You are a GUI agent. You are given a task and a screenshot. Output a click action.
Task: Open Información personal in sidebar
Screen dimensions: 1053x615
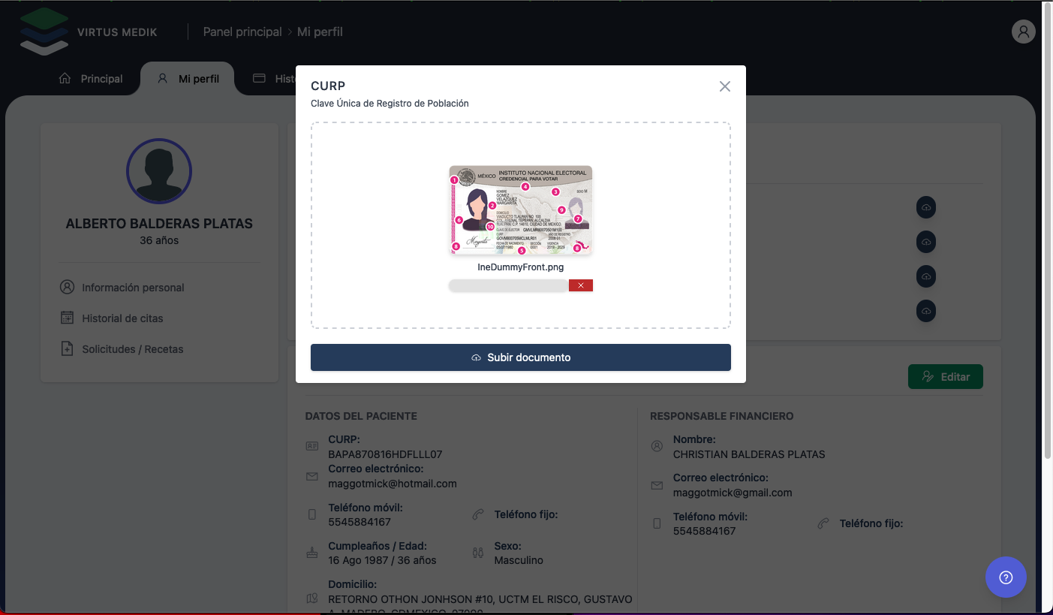133,288
